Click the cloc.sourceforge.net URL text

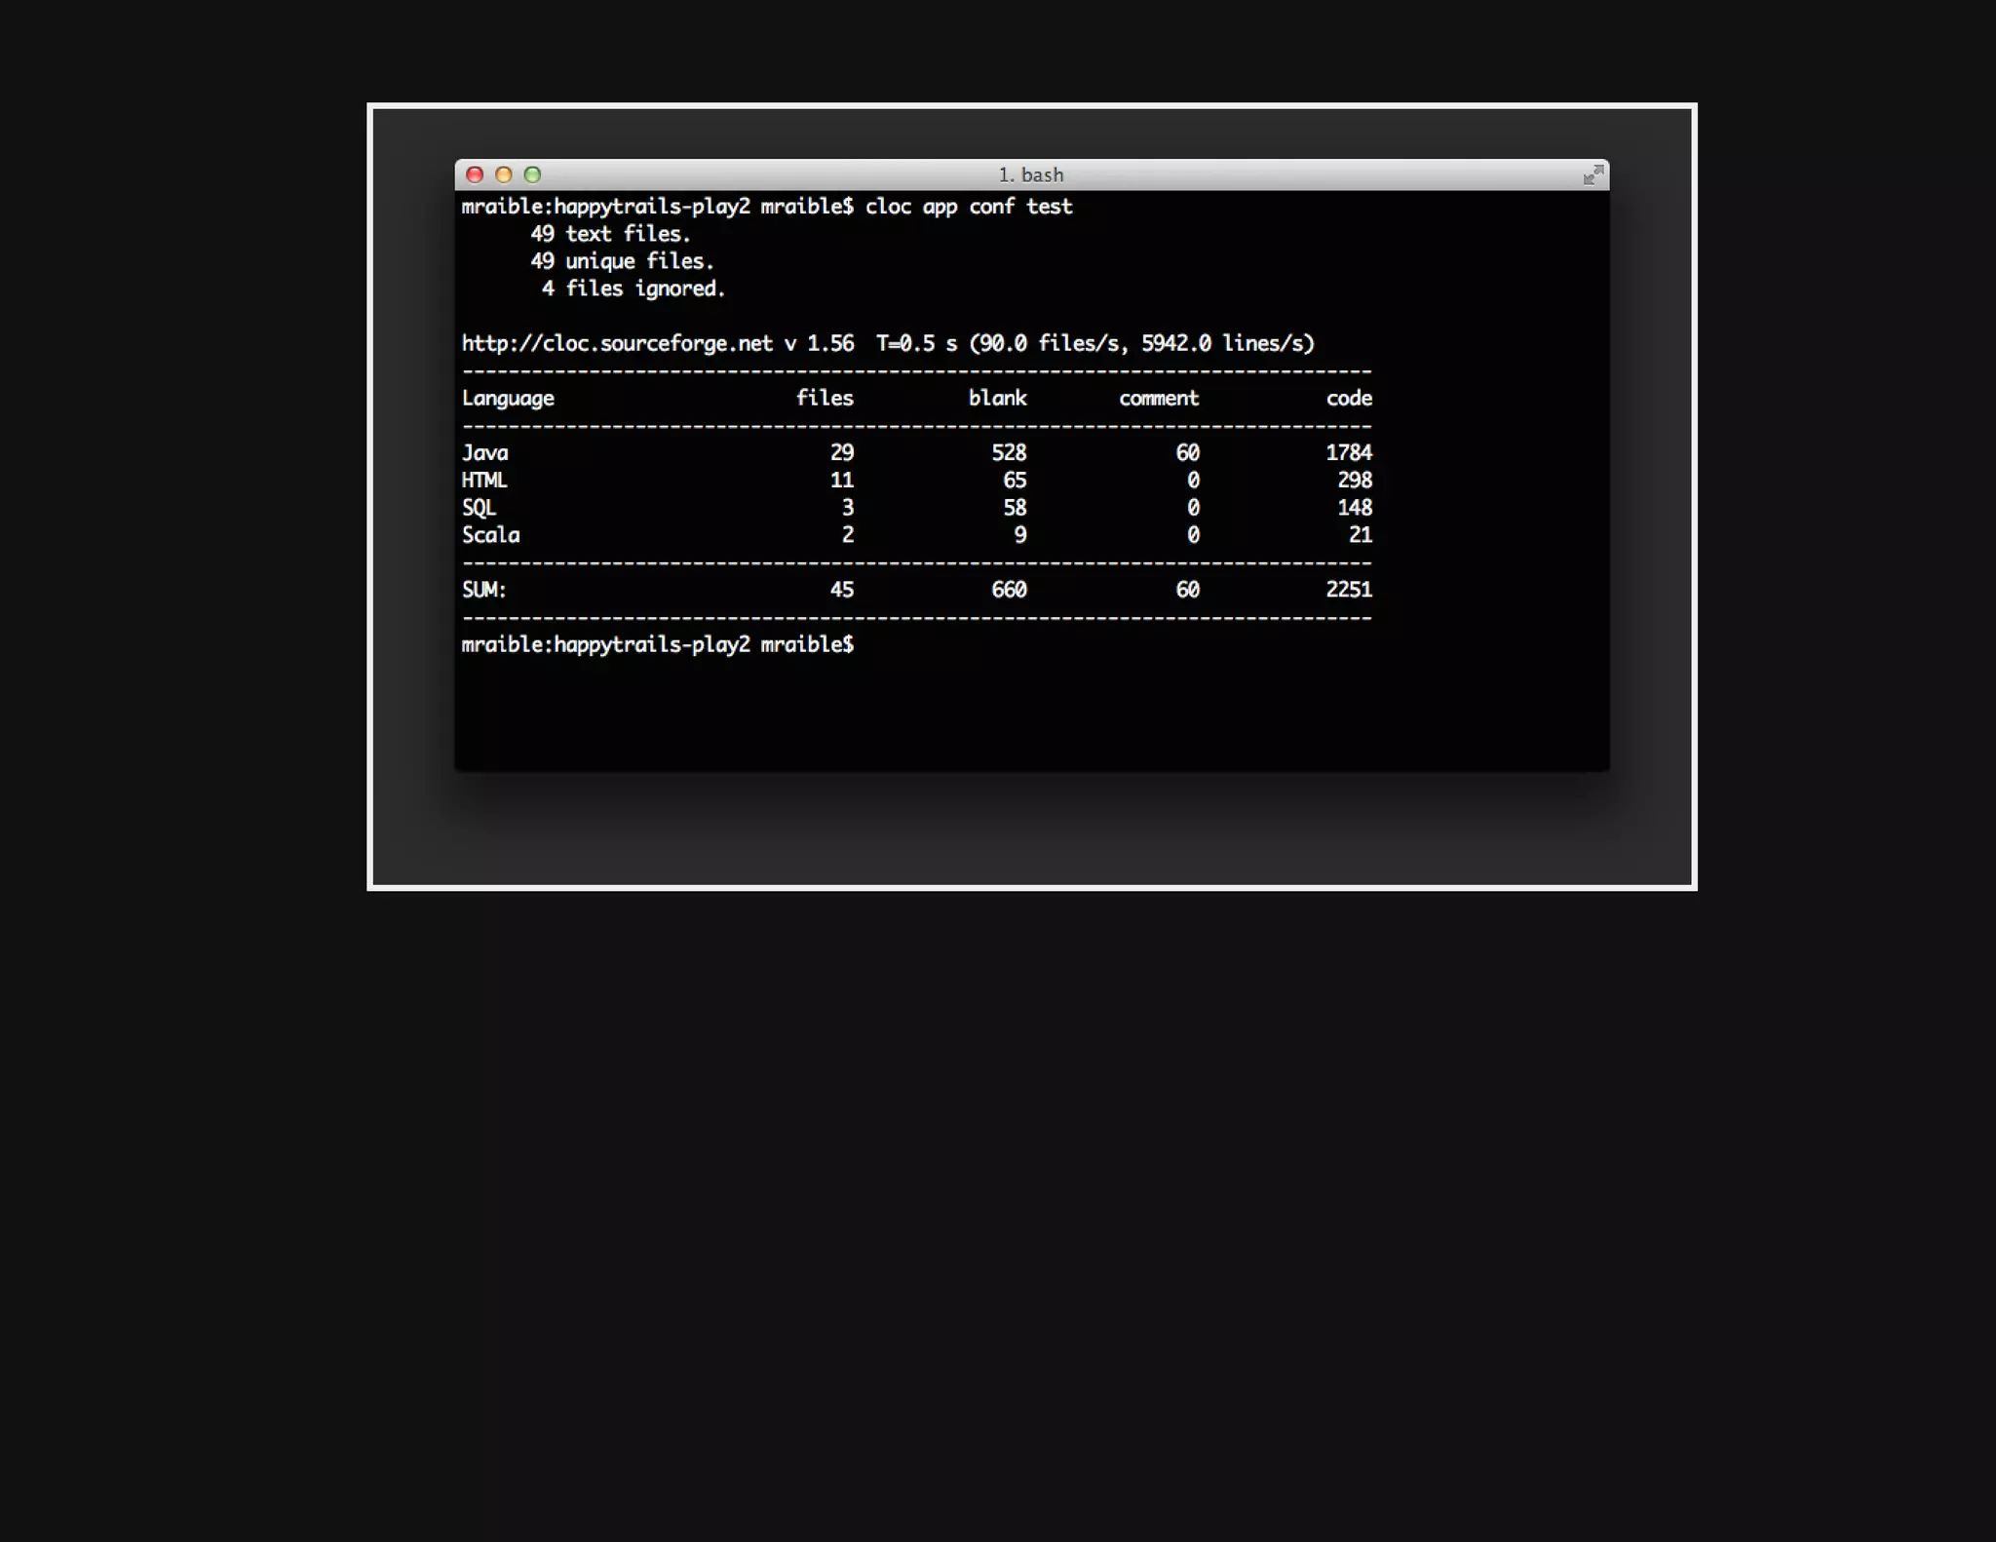(617, 344)
